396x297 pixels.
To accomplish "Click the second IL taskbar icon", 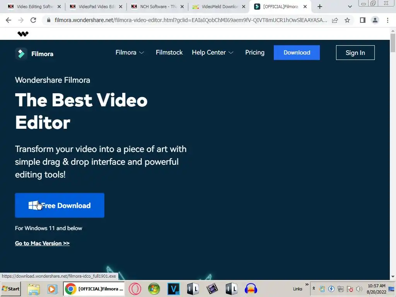I will click(231, 288).
